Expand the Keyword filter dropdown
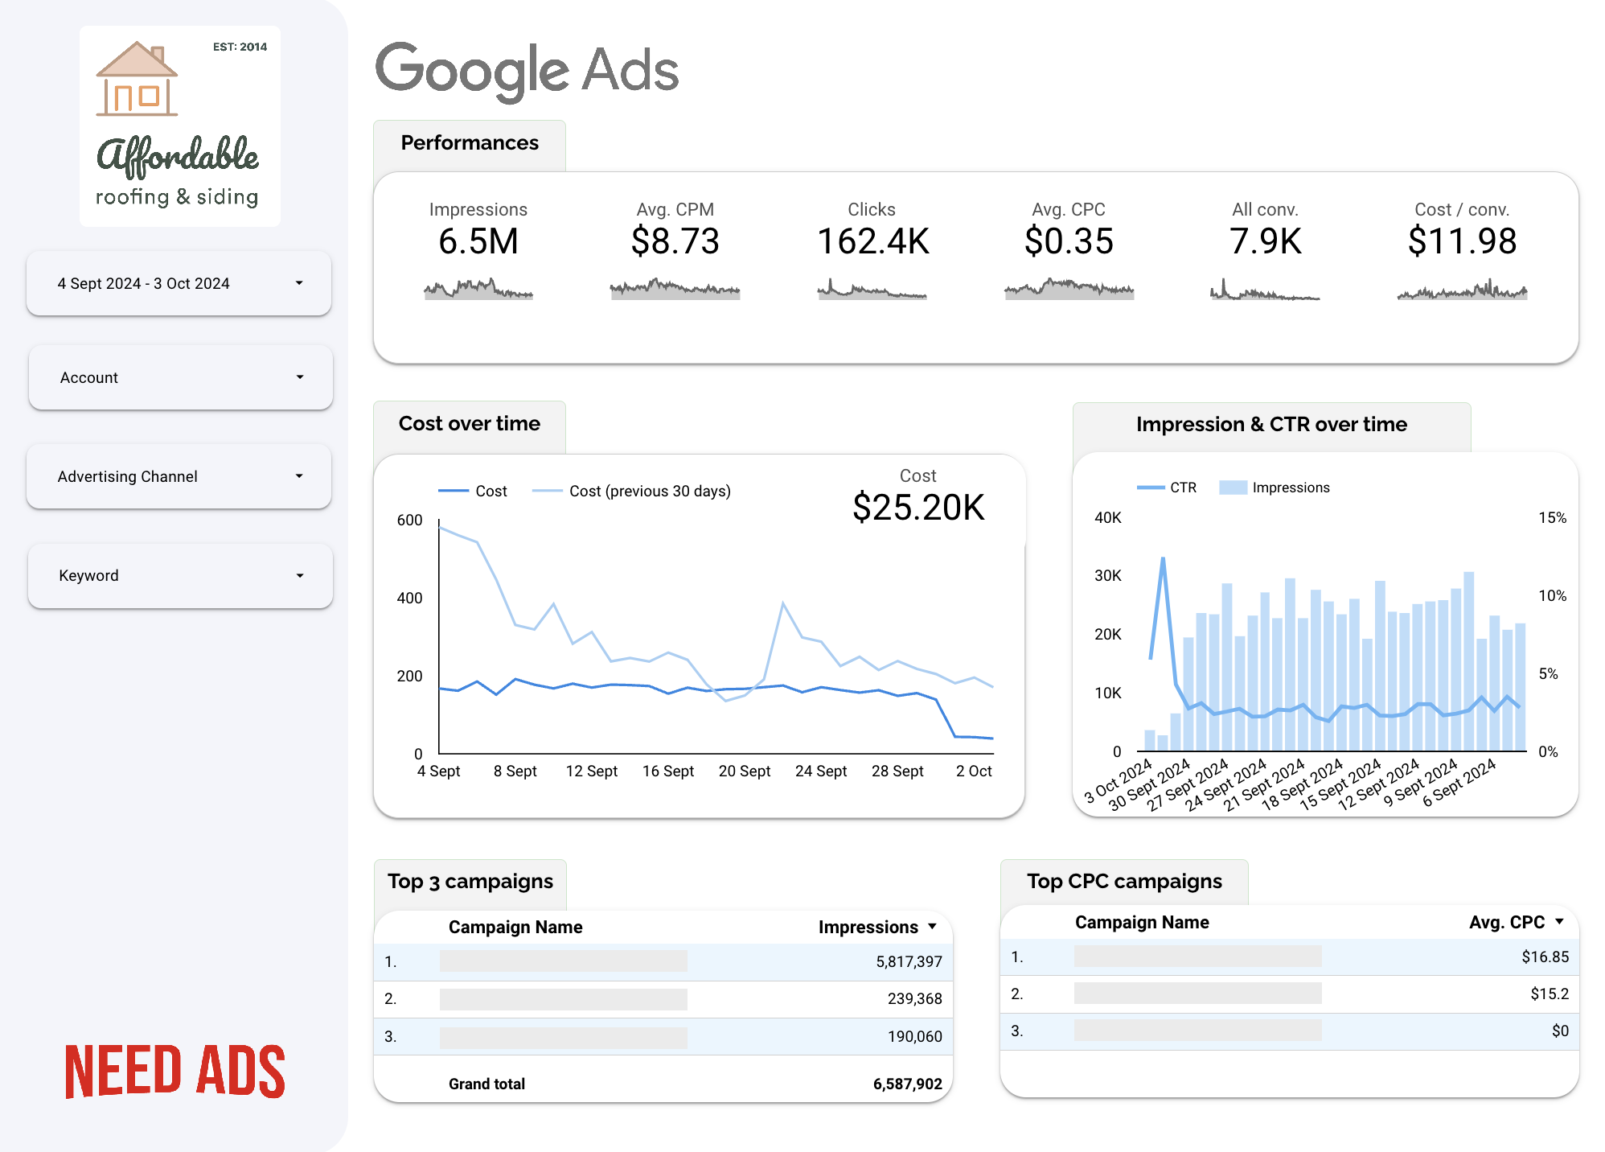The height and width of the screenshot is (1152, 1605). (180, 575)
